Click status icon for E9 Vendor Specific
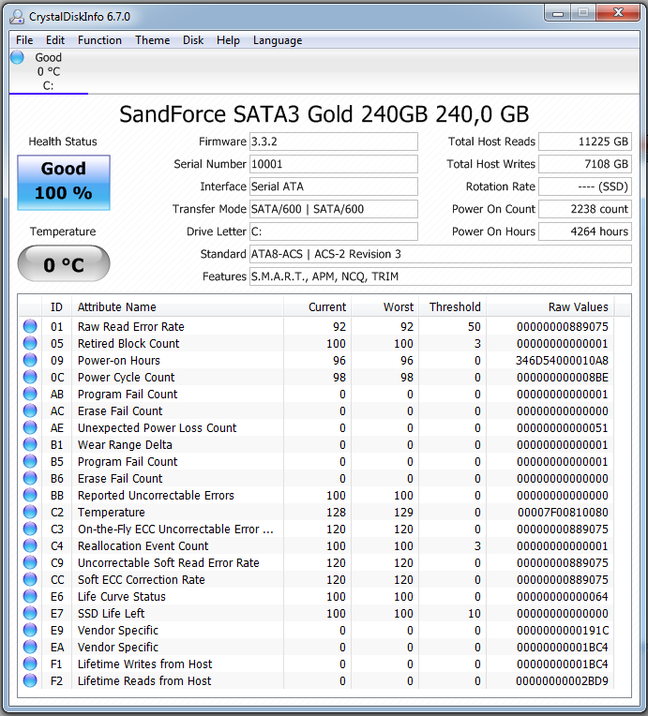The height and width of the screenshot is (716, 648). pos(30,630)
